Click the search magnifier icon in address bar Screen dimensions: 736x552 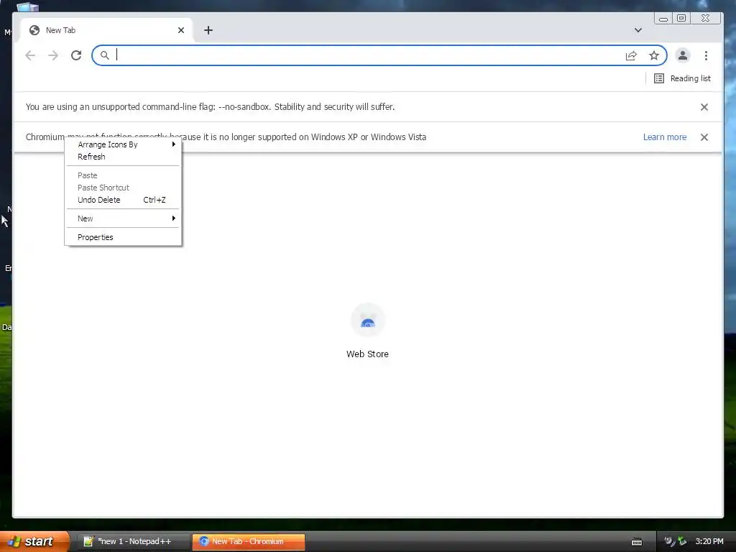click(x=105, y=55)
